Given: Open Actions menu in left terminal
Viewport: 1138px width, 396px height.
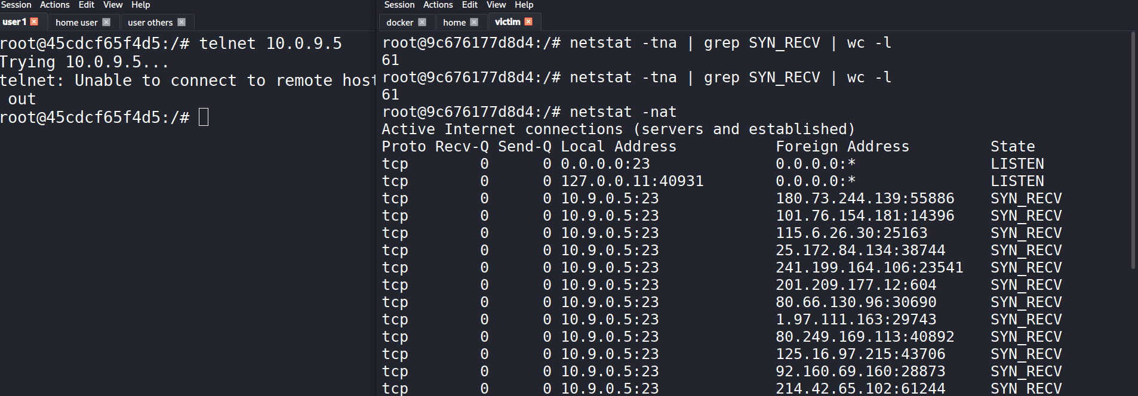Looking at the screenshot, I should click(55, 5).
